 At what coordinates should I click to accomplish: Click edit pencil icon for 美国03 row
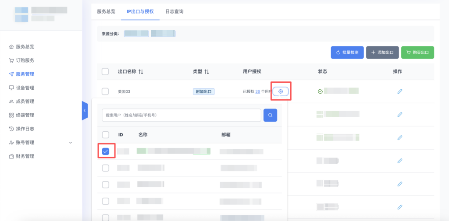tap(399, 91)
